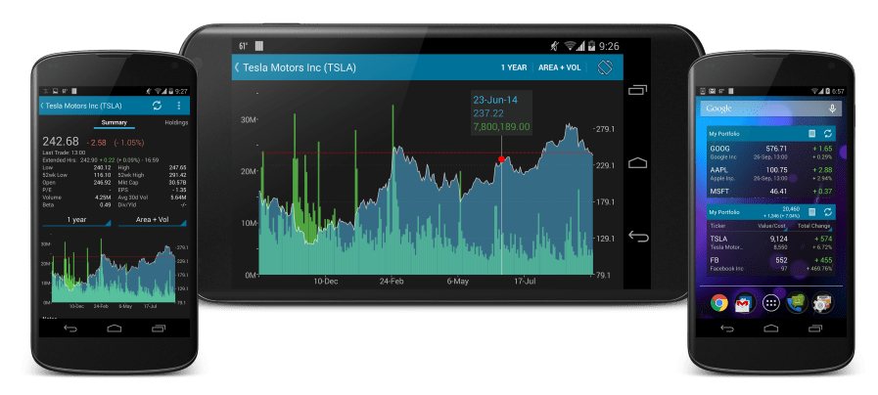The height and width of the screenshot is (395, 878).
Task: Tap the back button on right phone
Action: 727,329
